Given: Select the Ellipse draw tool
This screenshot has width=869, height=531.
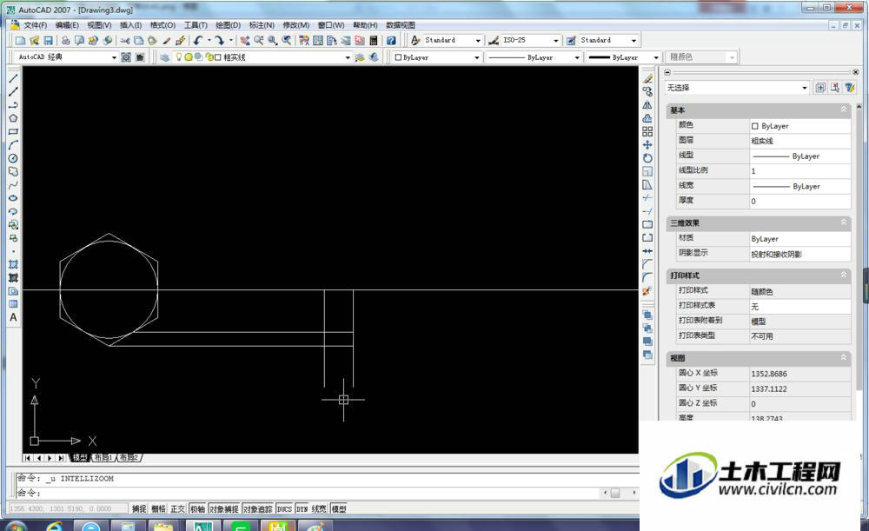Looking at the screenshot, I should point(13,198).
